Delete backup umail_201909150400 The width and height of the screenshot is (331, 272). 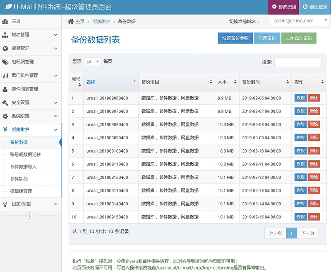point(314,217)
